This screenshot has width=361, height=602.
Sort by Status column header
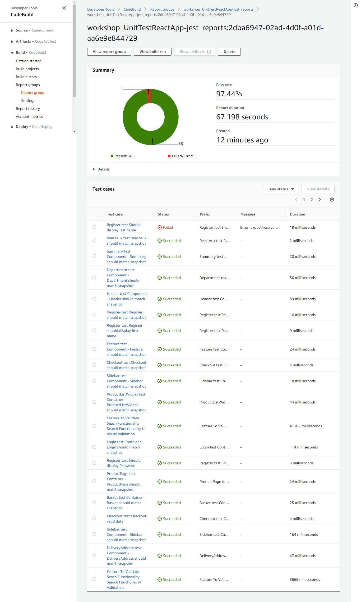point(163,214)
